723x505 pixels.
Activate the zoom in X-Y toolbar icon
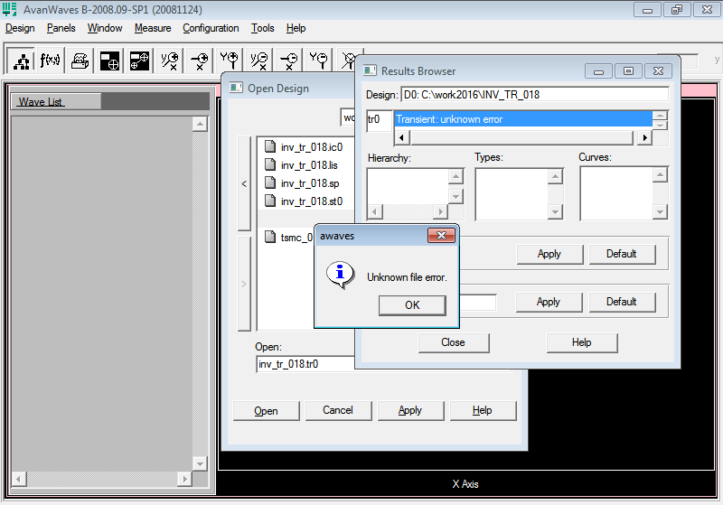click(x=169, y=61)
